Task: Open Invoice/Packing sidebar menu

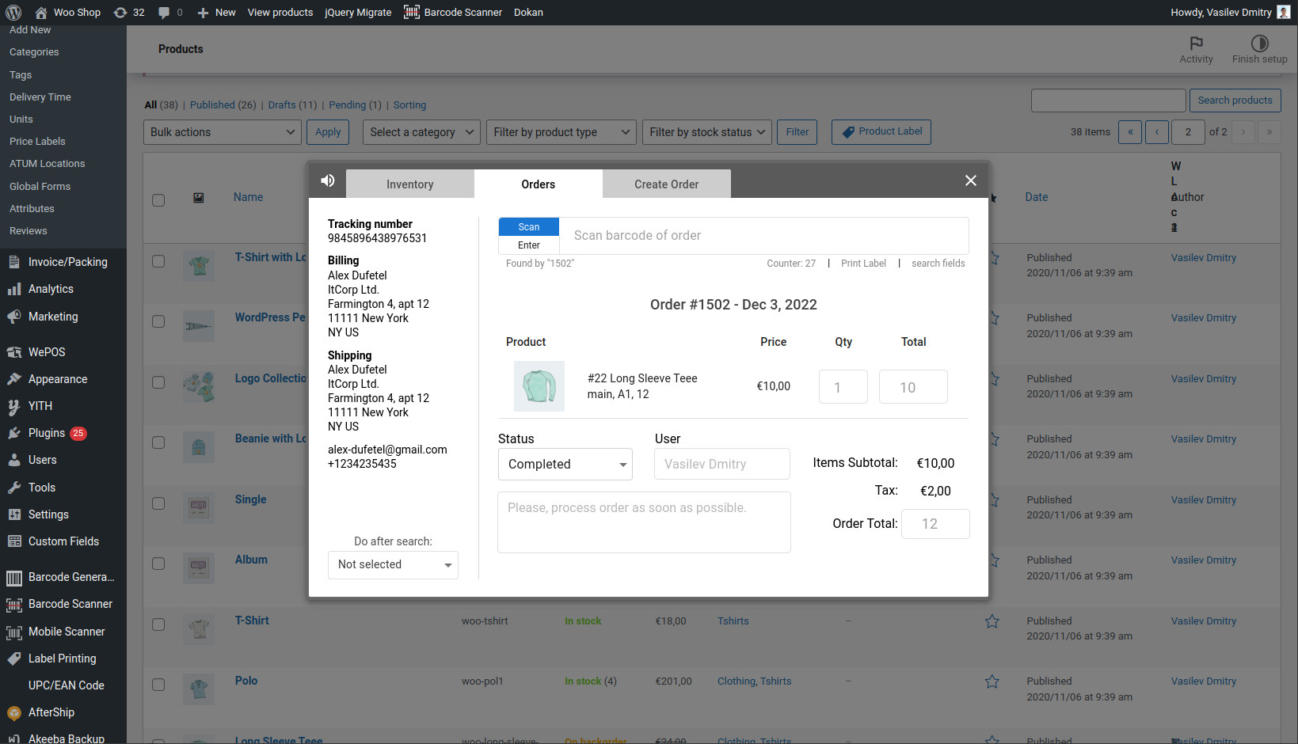Action: coord(63,262)
